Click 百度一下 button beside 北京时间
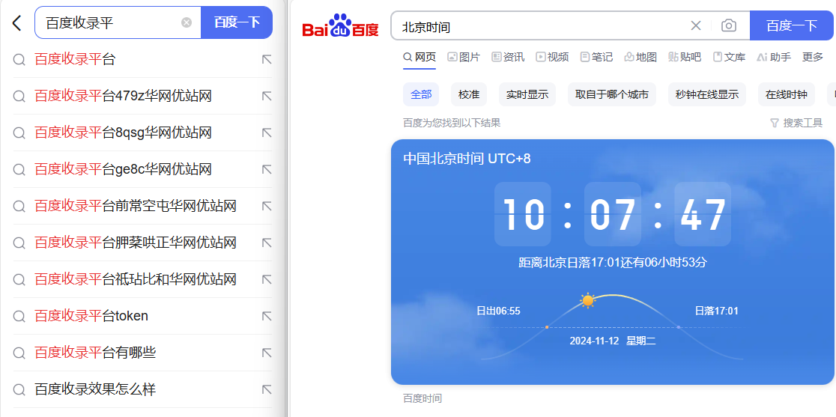The height and width of the screenshot is (417, 836). click(792, 25)
